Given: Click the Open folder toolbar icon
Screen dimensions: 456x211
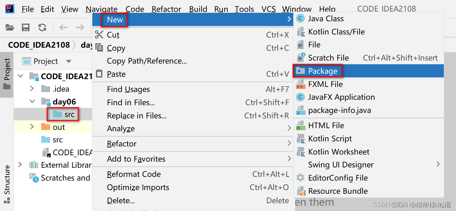Looking at the screenshot, I should click(x=10, y=27).
